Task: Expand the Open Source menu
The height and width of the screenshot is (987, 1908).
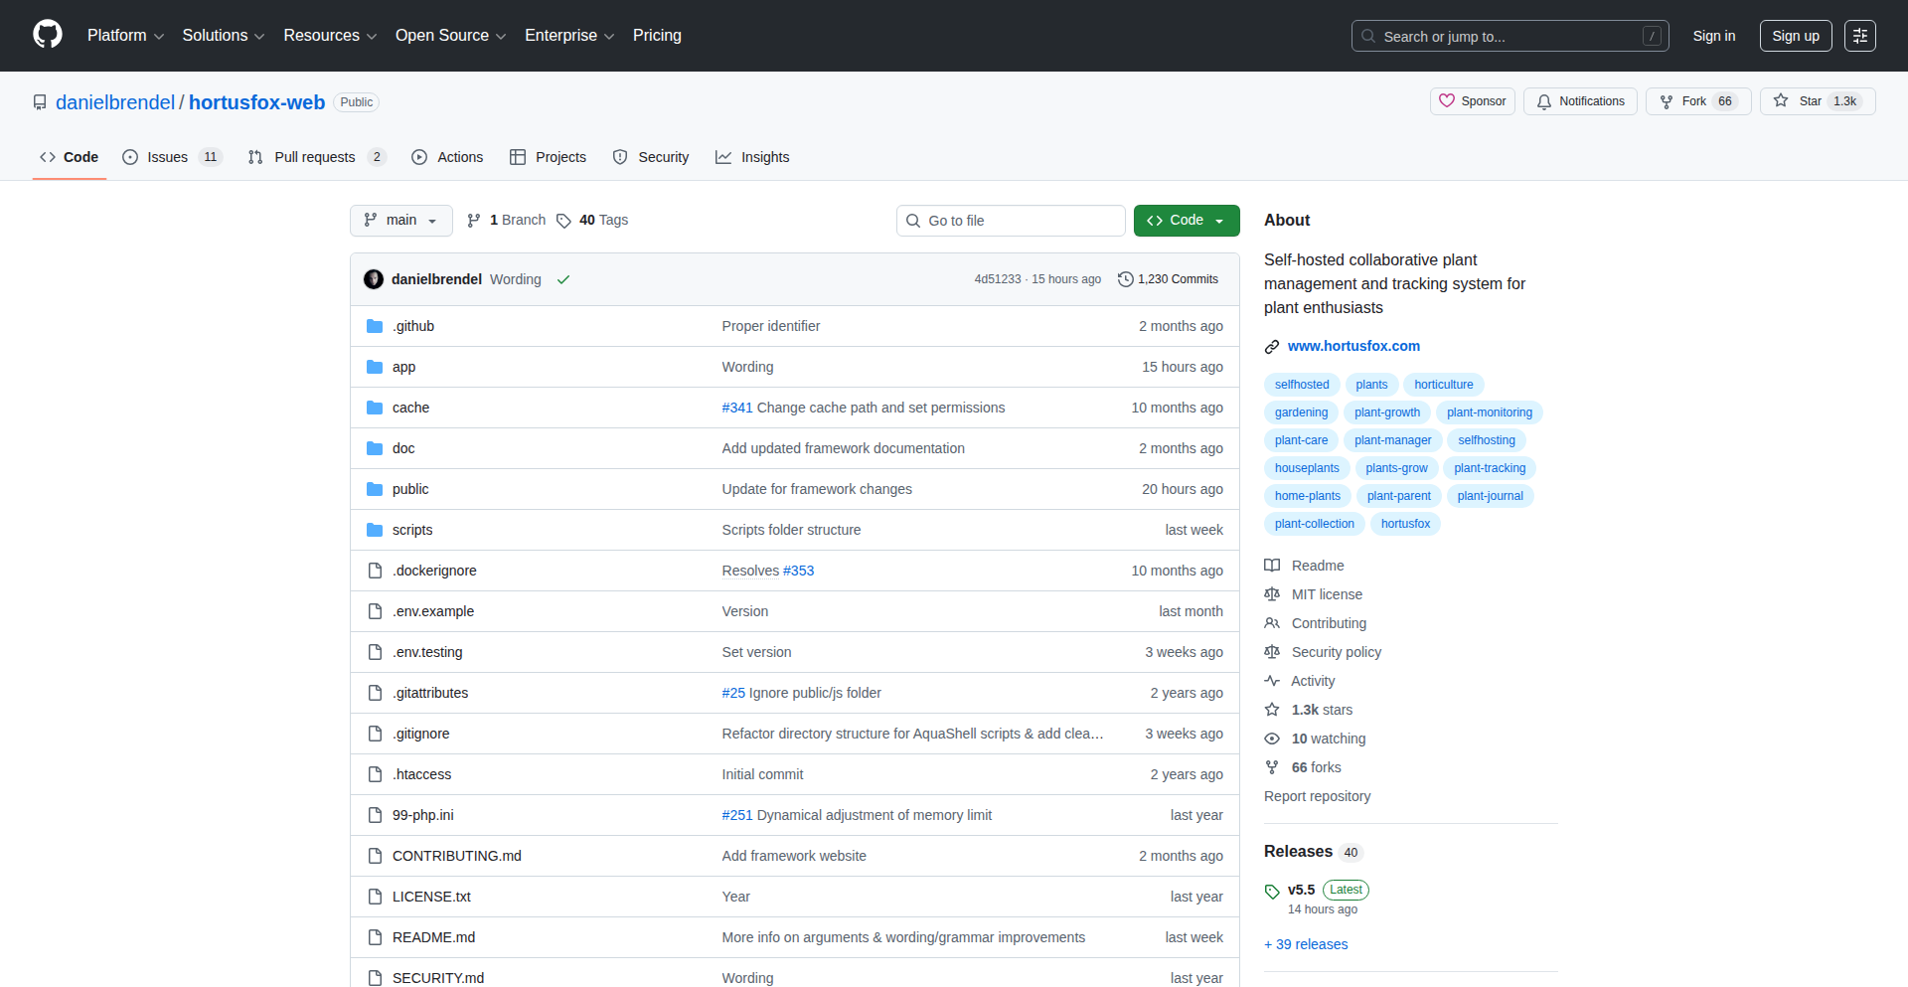Action: (x=450, y=36)
